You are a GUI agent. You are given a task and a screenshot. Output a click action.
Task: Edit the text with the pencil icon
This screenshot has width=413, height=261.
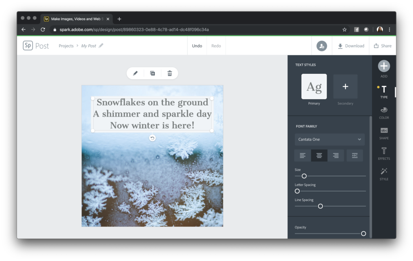(x=135, y=73)
